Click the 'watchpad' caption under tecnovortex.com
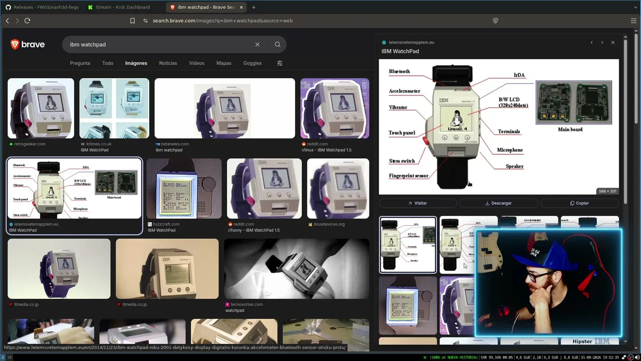Image resolution: width=641 pixels, height=361 pixels. [x=235, y=310]
